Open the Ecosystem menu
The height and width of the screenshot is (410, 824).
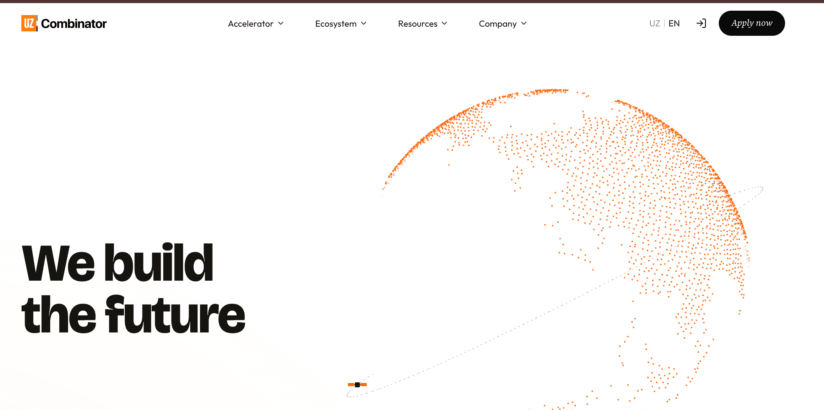pos(341,24)
